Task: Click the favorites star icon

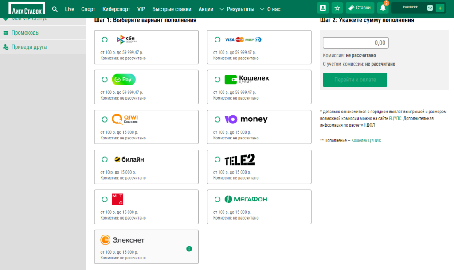Action: point(337,8)
